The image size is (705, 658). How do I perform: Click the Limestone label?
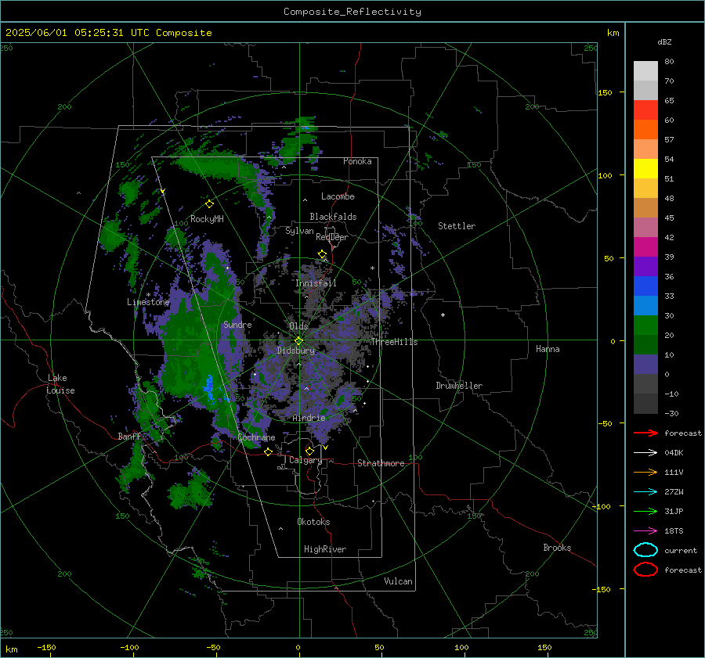[148, 302]
